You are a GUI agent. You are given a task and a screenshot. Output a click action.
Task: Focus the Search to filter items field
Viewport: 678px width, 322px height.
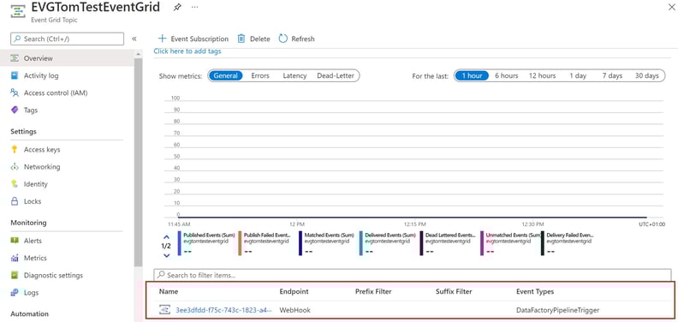(x=413, y=275)
